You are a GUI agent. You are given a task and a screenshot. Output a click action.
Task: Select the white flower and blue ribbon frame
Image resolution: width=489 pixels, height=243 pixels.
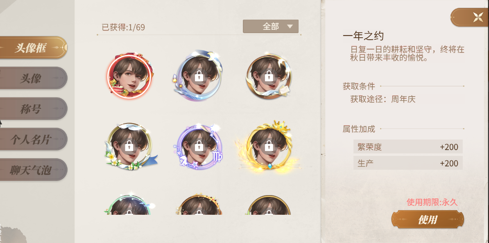pyautogui.click(x=130, y=146)
